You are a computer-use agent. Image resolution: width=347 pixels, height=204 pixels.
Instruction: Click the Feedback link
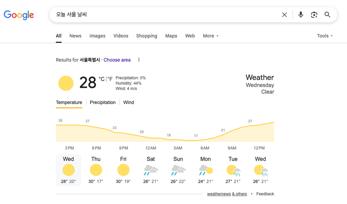point(265,194)
